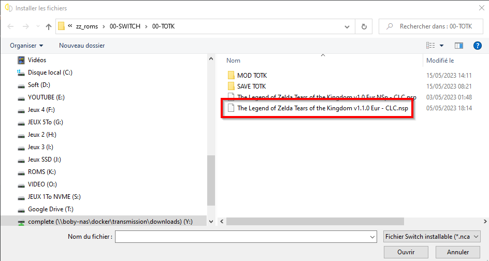Expand the file type filter dropdown

click(x=477, y=237)
